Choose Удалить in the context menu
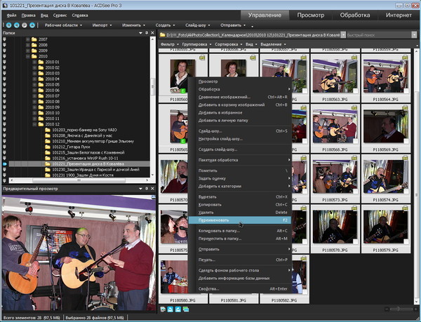This screenshot has height=322, width=421. pyautogui.click(x=240, y=213)
